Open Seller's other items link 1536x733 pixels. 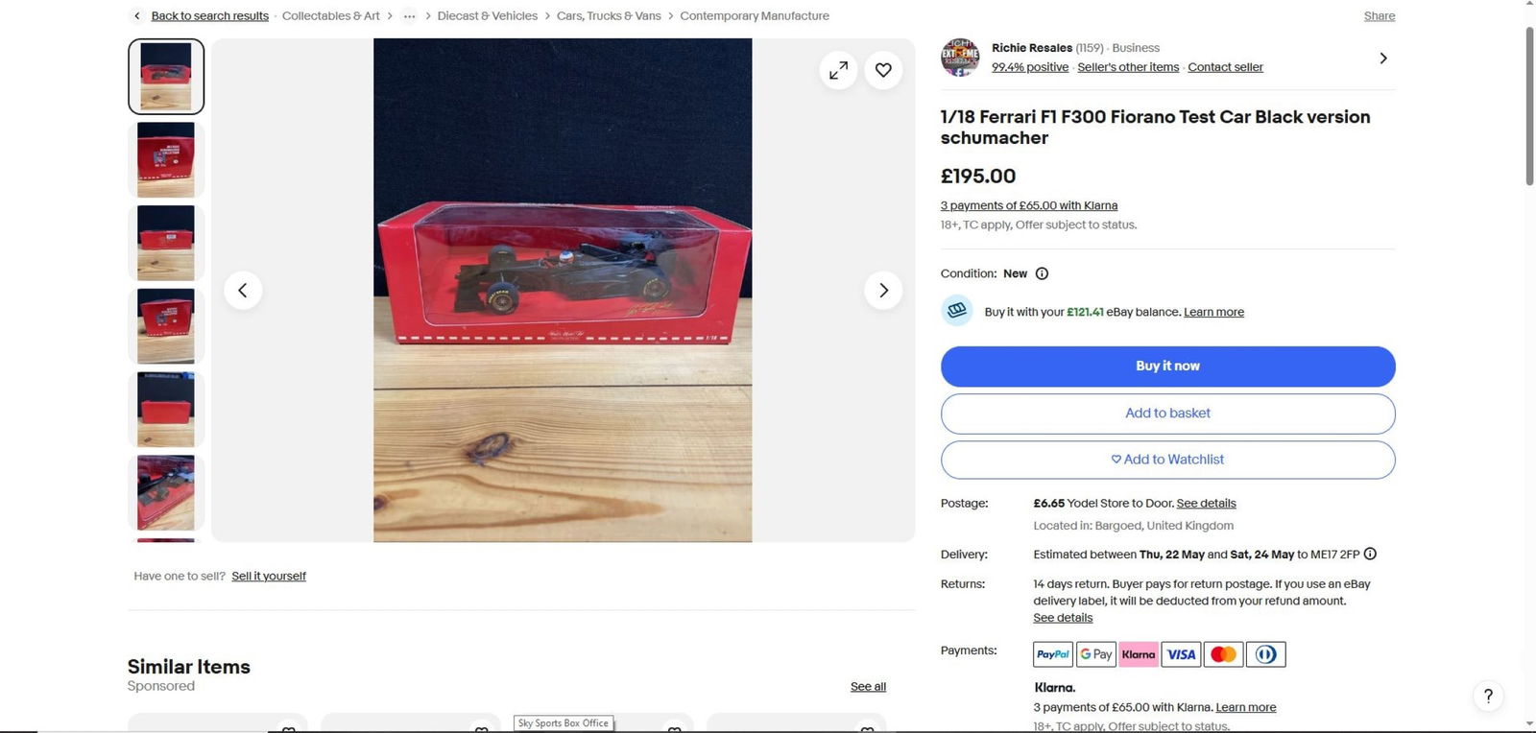tap(1128, 67)
